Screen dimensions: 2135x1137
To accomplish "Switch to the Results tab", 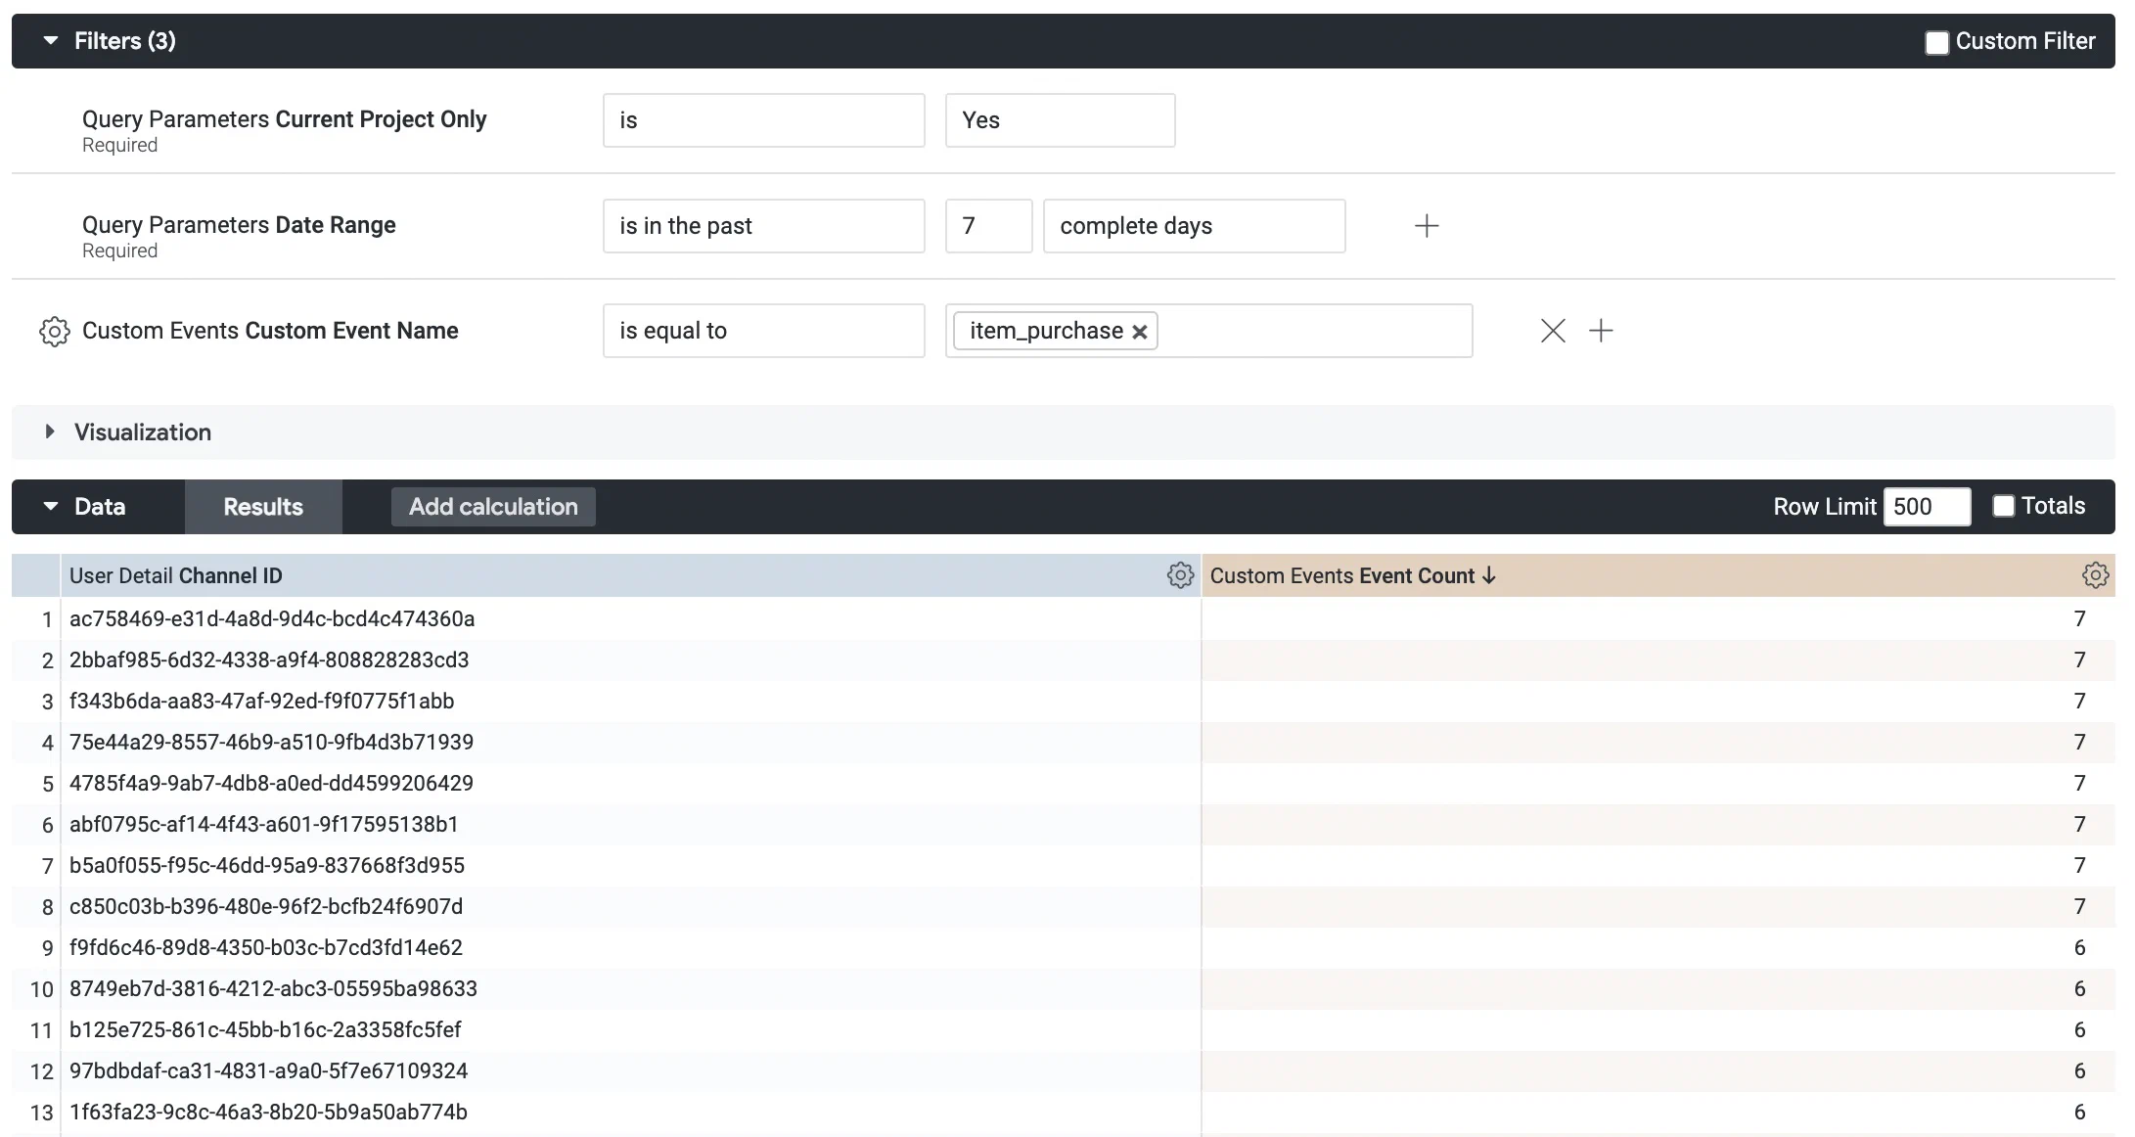I will [262, 506].
